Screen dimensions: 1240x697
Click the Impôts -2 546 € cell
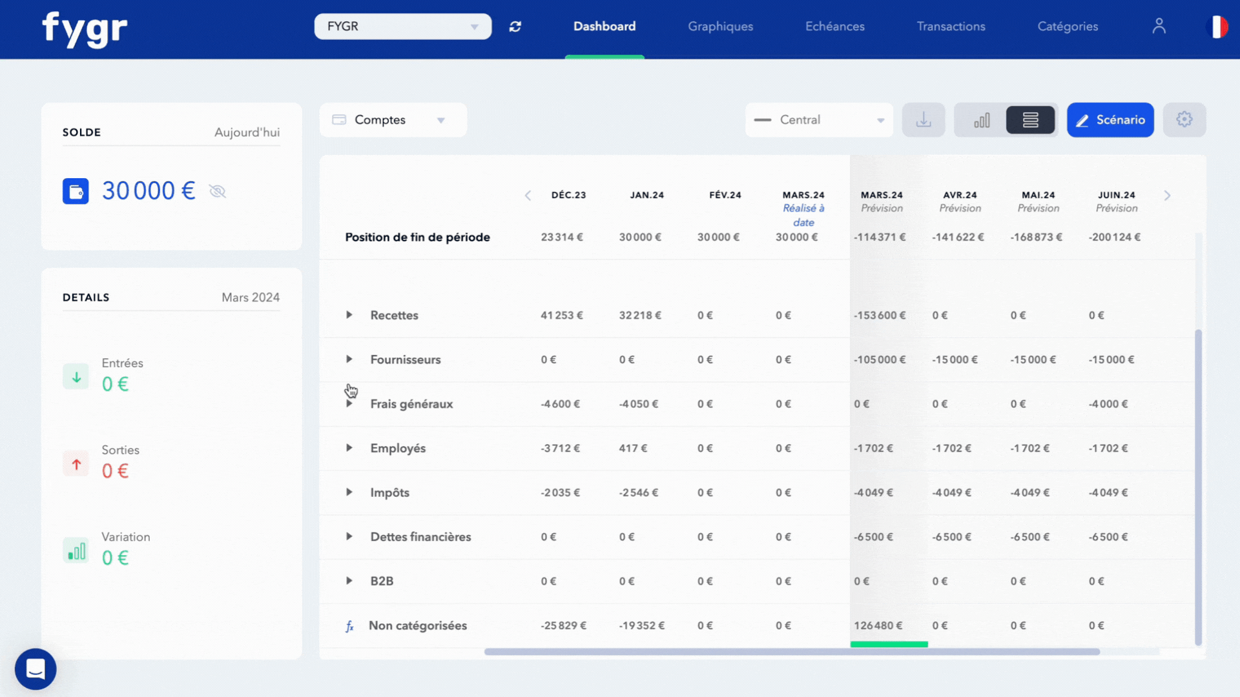639,492
